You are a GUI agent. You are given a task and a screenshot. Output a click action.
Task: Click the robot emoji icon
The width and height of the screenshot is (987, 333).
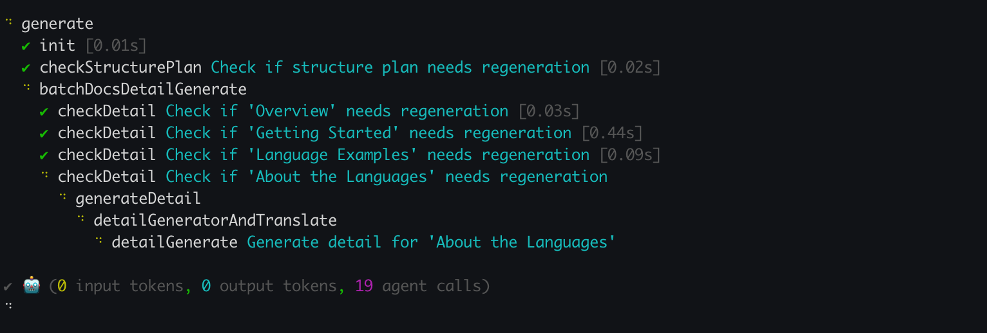(32, 285)
